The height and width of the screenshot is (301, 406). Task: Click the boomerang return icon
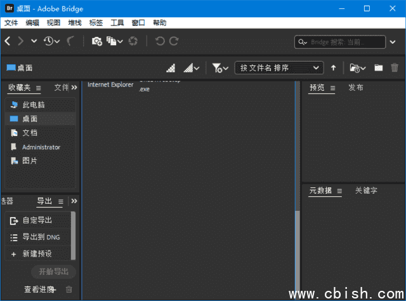(70, 41)
